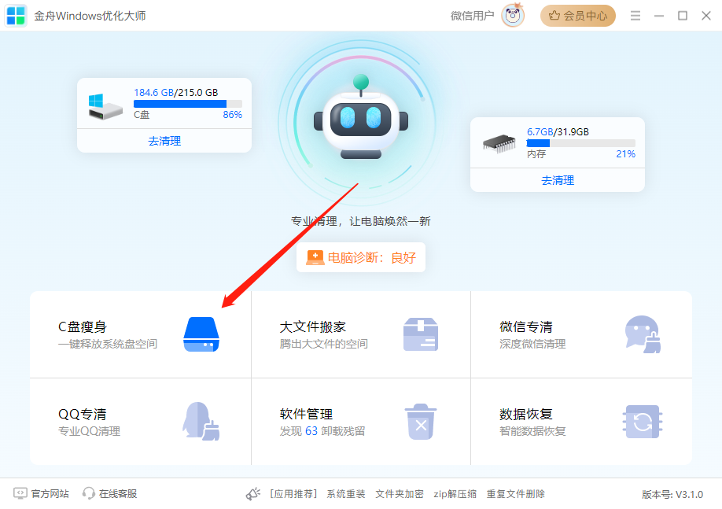Image resolution: width=722 pixels, height=509 pixels.
Task: Click the 数据恢复 restore icon
Action: click(x=643, y=422)
